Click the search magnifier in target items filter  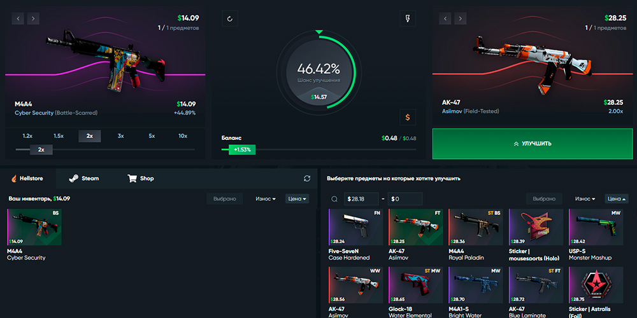click(334, 198)
